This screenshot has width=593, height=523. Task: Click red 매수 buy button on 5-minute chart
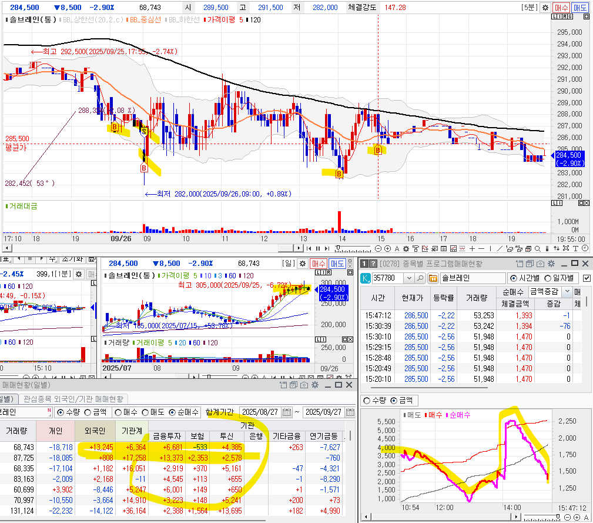point(561,8)
